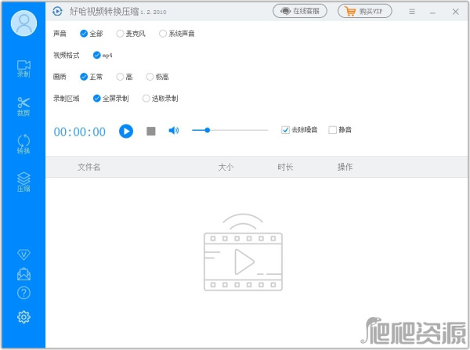This screenshot has height=350, width=470.
Task: Switch to the 转换 convert tab
Action: [x=23, y=144]
